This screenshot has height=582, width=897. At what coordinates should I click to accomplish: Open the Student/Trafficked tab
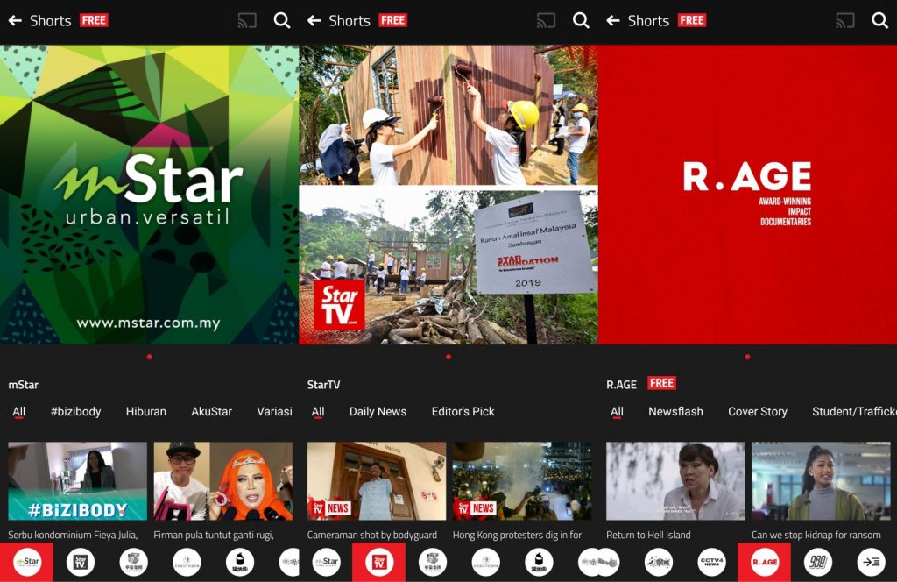854,411
